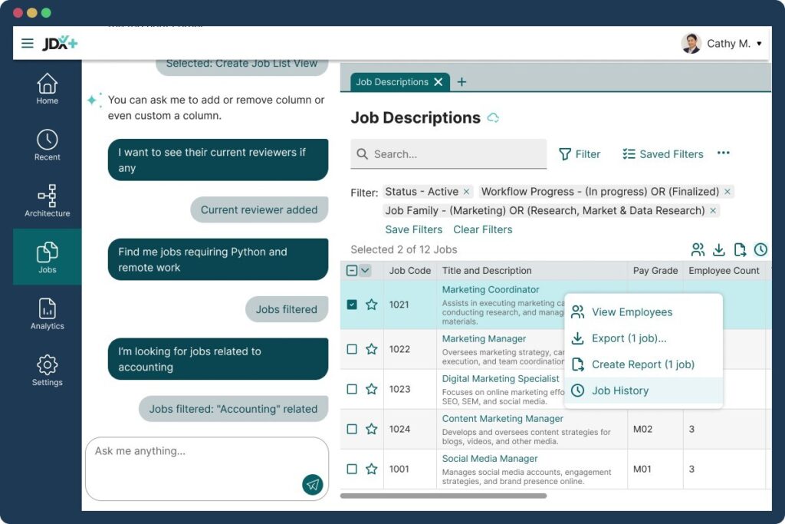
Task: Click the job history clock toolbar icon
Action: click(760, 249)
